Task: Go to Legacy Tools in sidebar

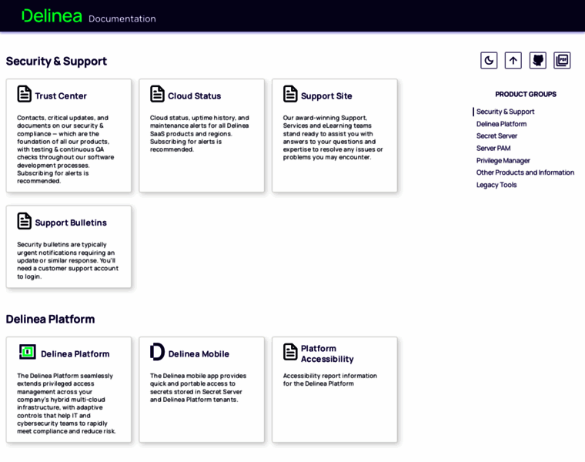Action: 496,185
